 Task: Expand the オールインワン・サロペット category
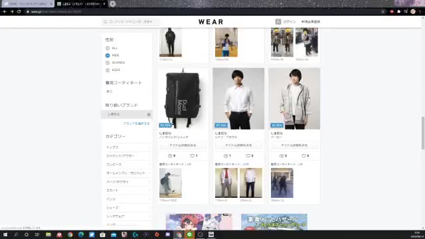(x=127, y=173)
